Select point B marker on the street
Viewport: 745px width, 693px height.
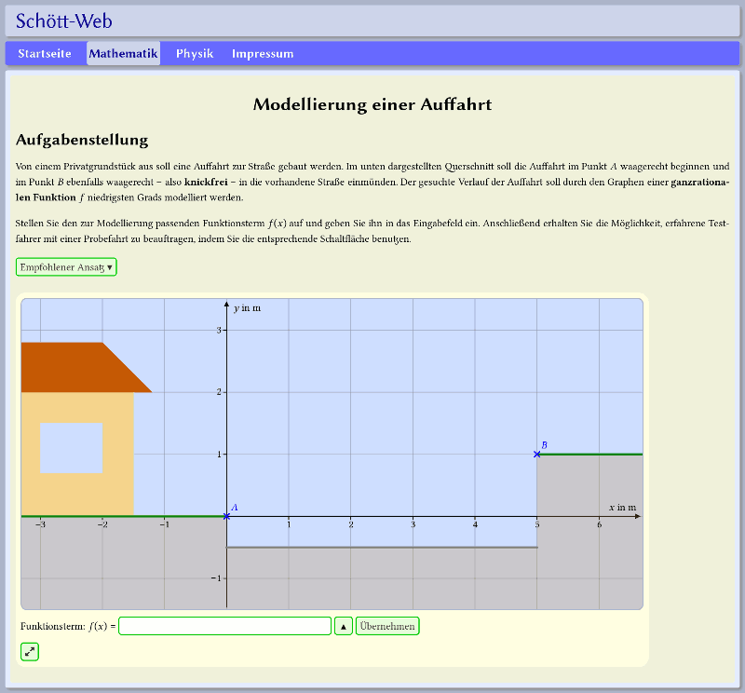[537, 454]
